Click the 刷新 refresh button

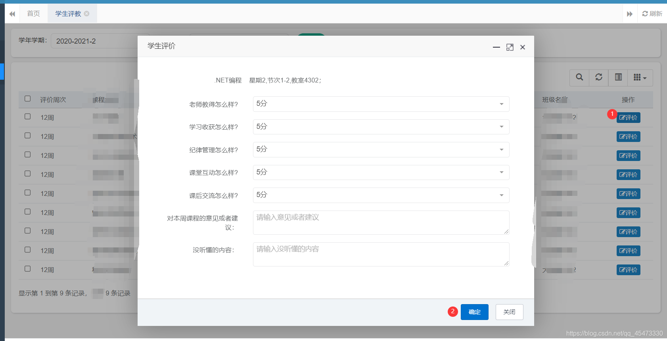[x=652, y=14]
